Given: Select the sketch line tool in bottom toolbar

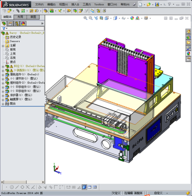Looking at the screenshot, I should coord(17,187).
